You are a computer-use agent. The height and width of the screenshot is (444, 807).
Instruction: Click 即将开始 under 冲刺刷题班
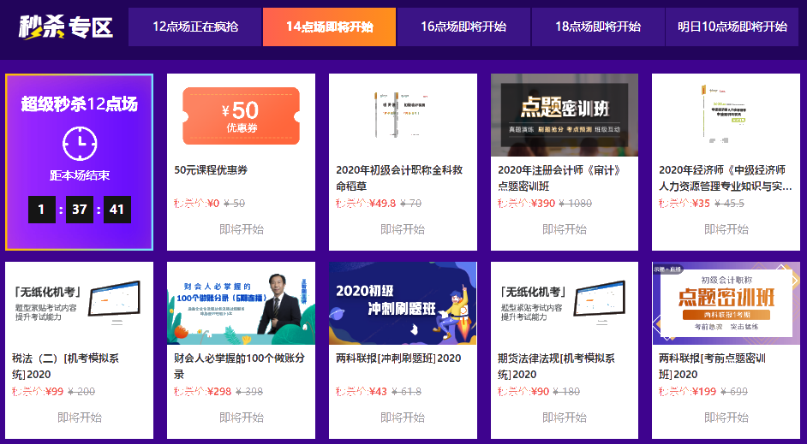(403, 417)
